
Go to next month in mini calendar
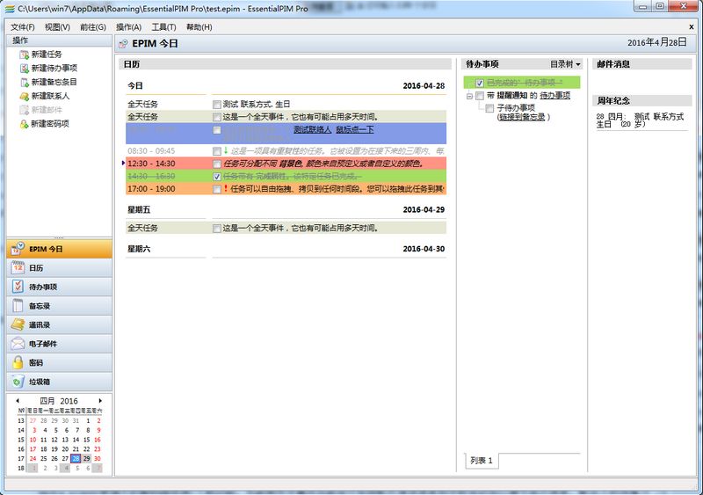coord(100,401)
